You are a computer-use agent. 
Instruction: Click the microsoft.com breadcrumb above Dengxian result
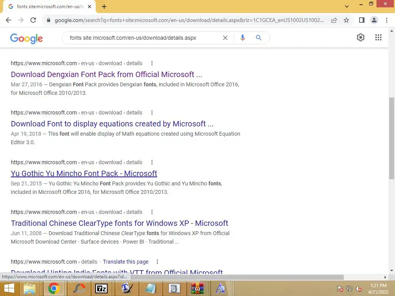77,63
